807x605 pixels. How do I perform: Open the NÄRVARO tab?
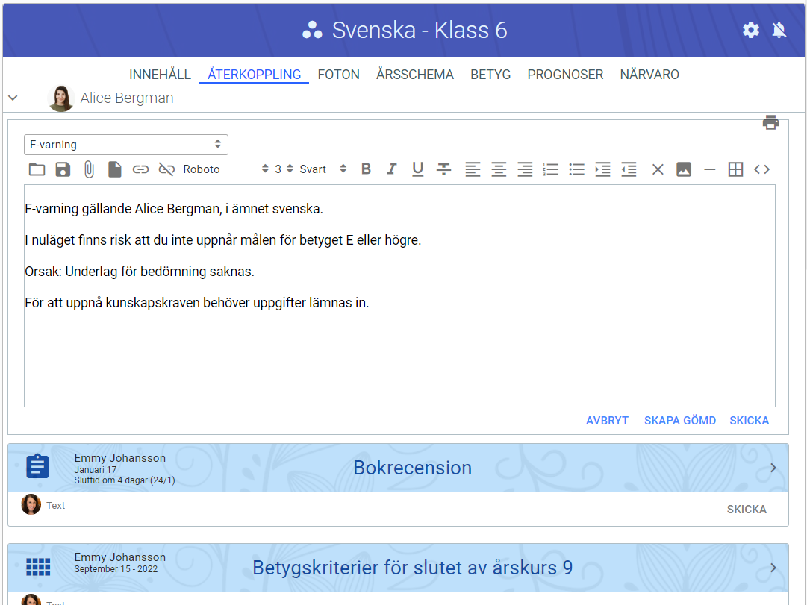pos(649,75)
